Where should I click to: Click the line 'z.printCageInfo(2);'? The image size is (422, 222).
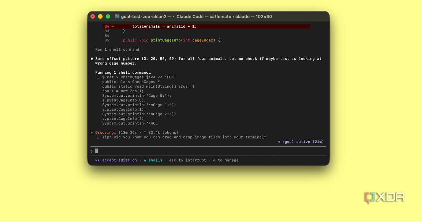124,119
